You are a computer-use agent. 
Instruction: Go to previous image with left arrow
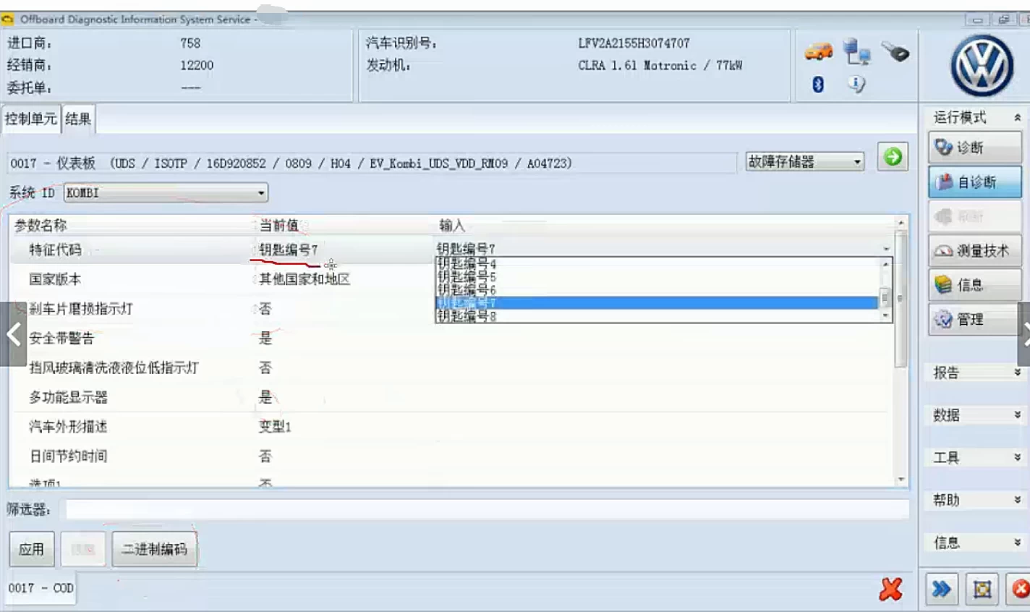13,334
